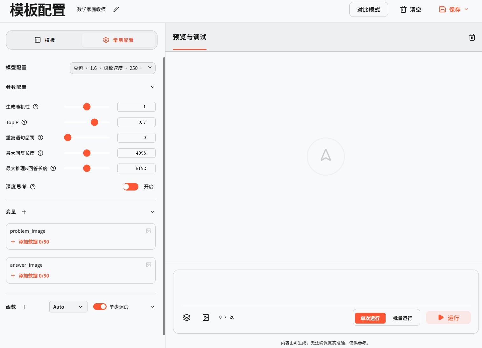Click the trash icon in preview panel header
Screen dimensions: 482x348
tap(472, 37)
